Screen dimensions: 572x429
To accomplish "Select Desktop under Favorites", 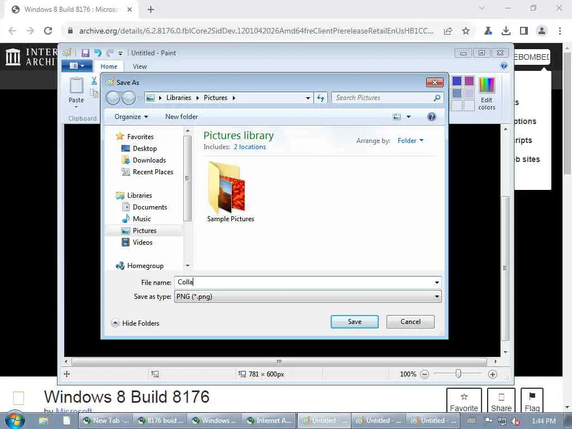I will point(145,149).
